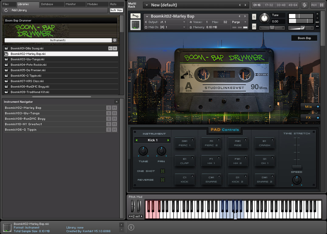Open the dropdown arrow on the Boomkit01-Dilla Swag.nki row
327x234 pixels.
(x=110, y=48)
